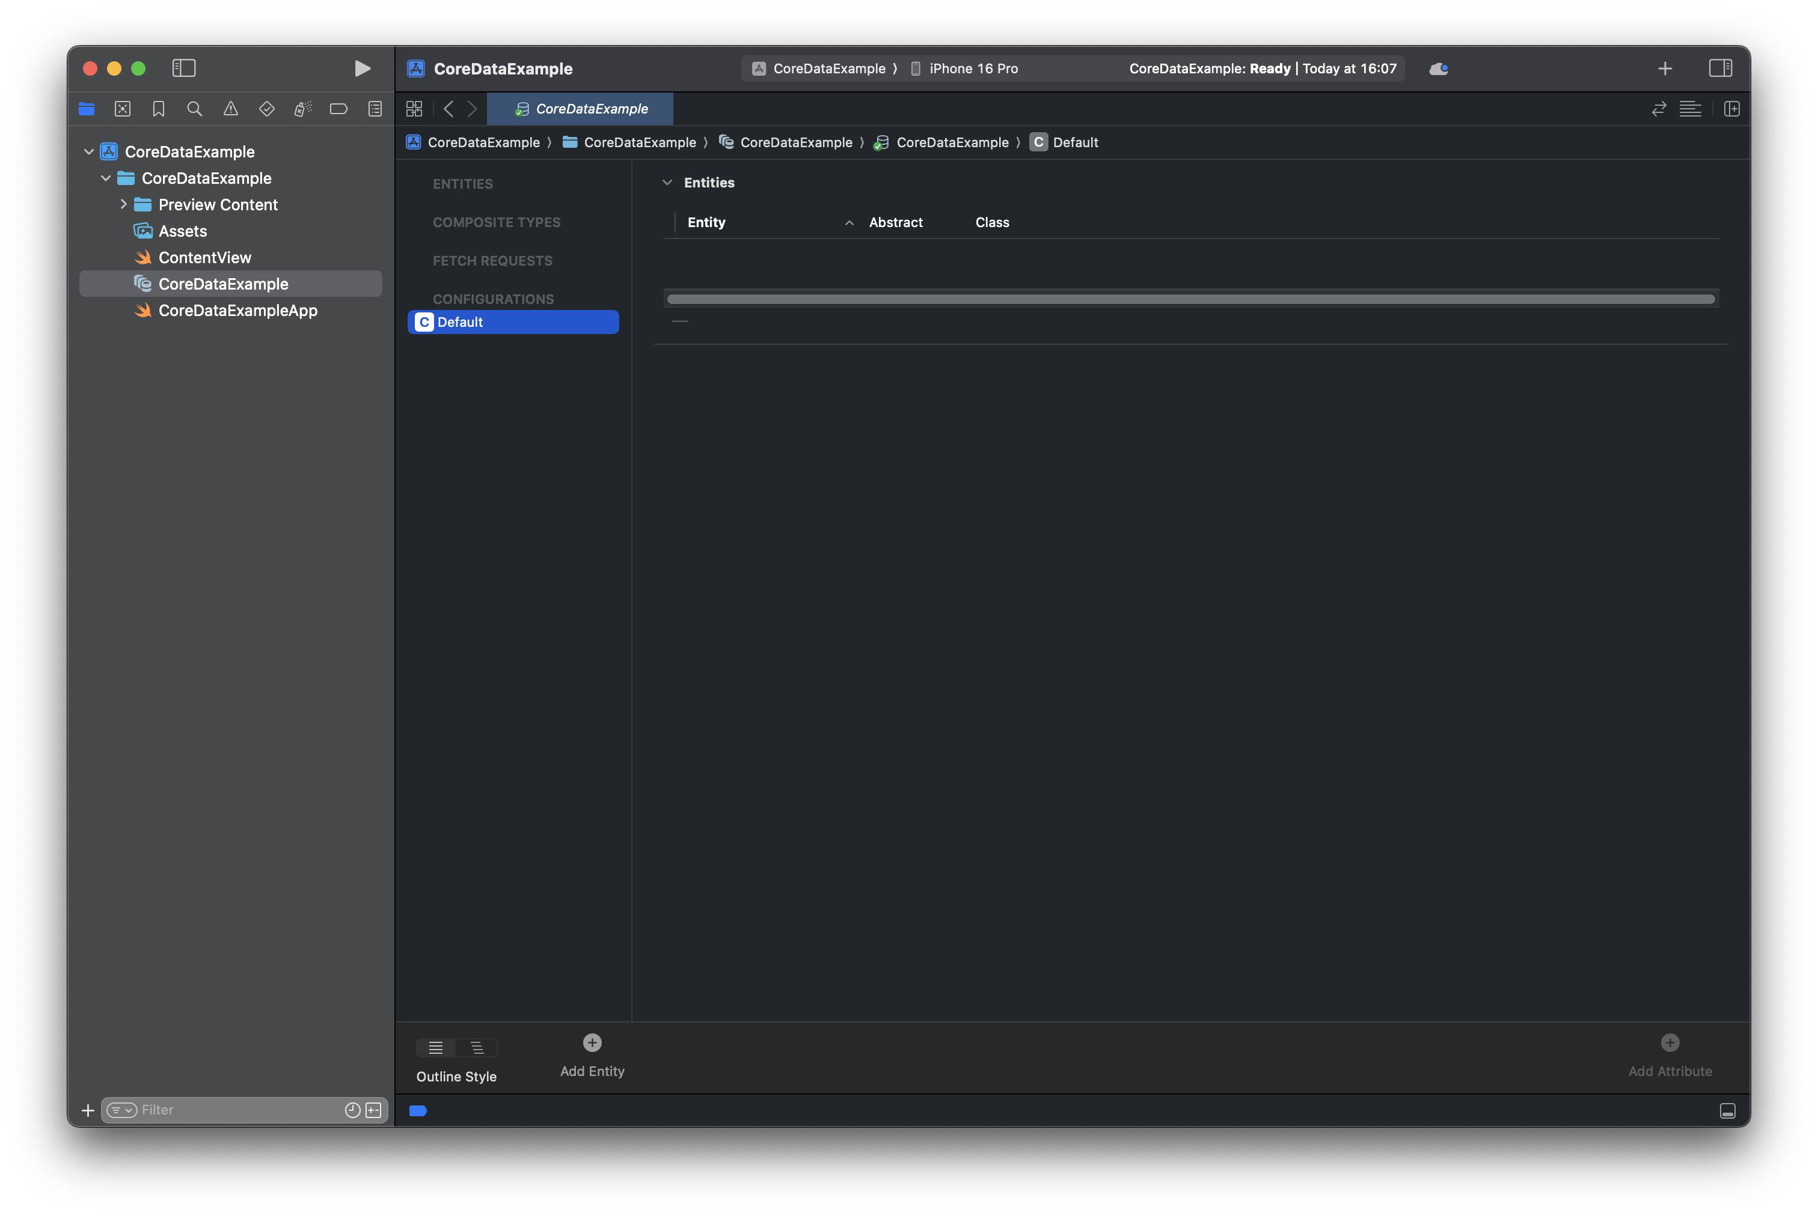
Task: Select Preview Content folder row
Action: click(x=230, y=205)
